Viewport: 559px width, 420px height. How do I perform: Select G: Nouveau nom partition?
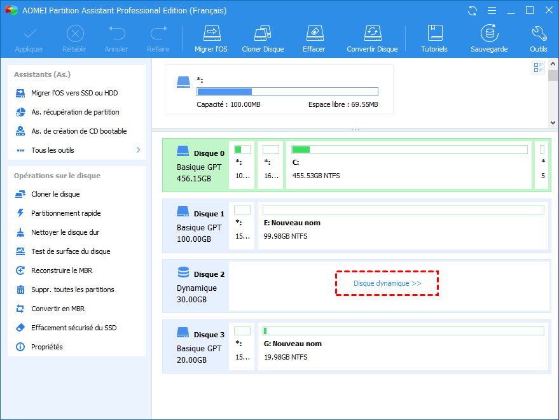(403, 347)
